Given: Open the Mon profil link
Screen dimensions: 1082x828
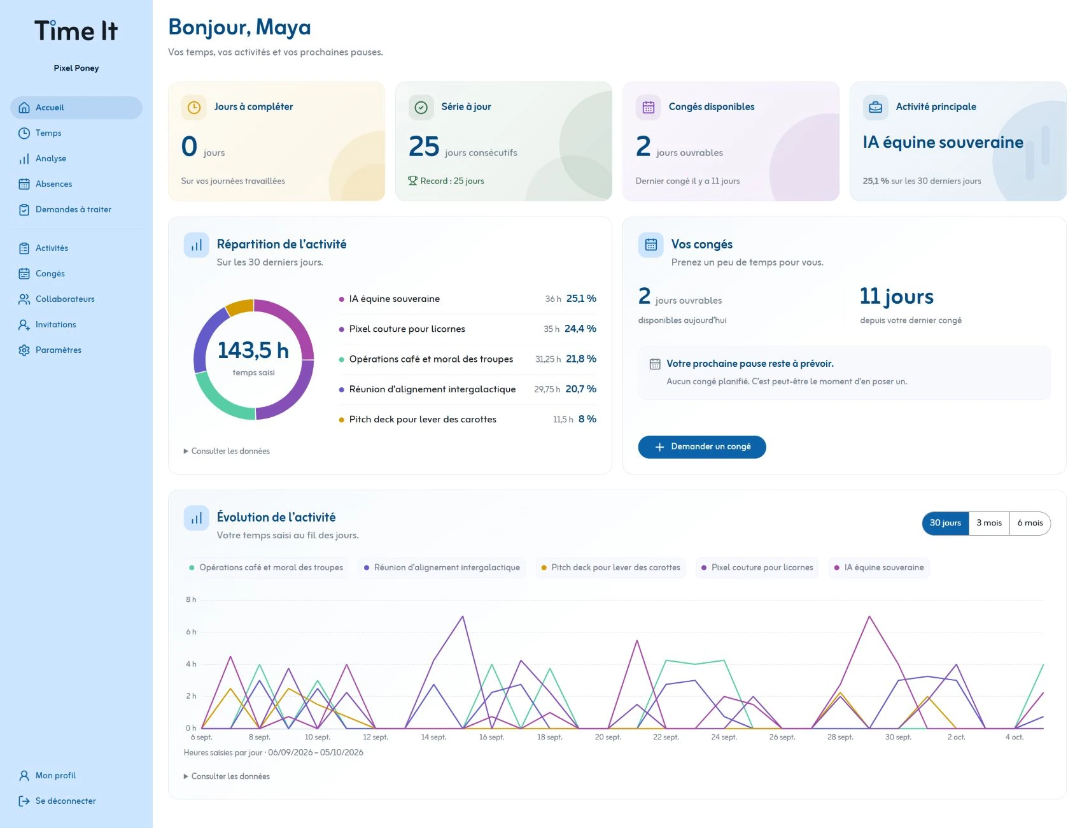Looking at the screenshot, I should (76, 776).
